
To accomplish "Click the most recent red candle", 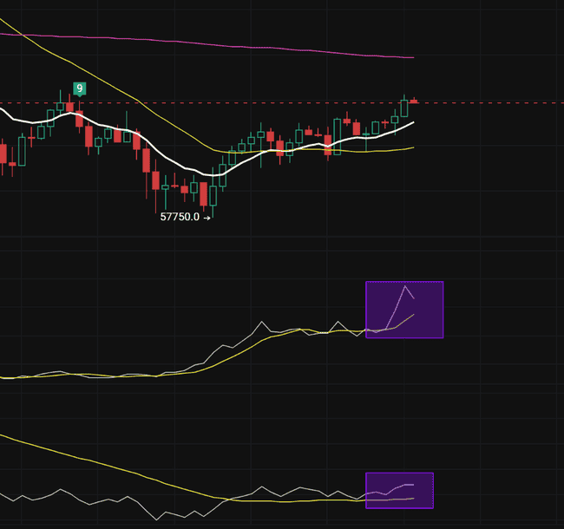I will pos(414,101).
